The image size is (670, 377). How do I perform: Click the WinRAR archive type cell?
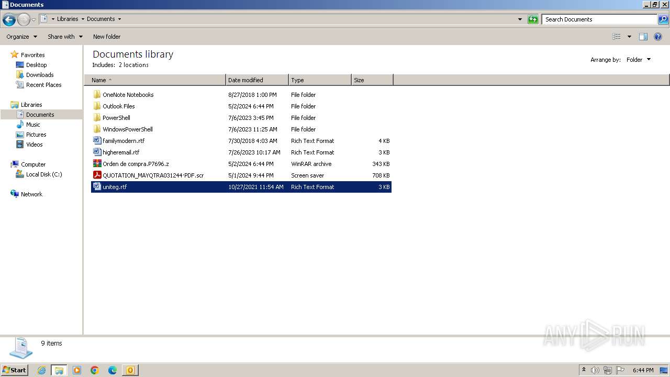click(311, 164)
